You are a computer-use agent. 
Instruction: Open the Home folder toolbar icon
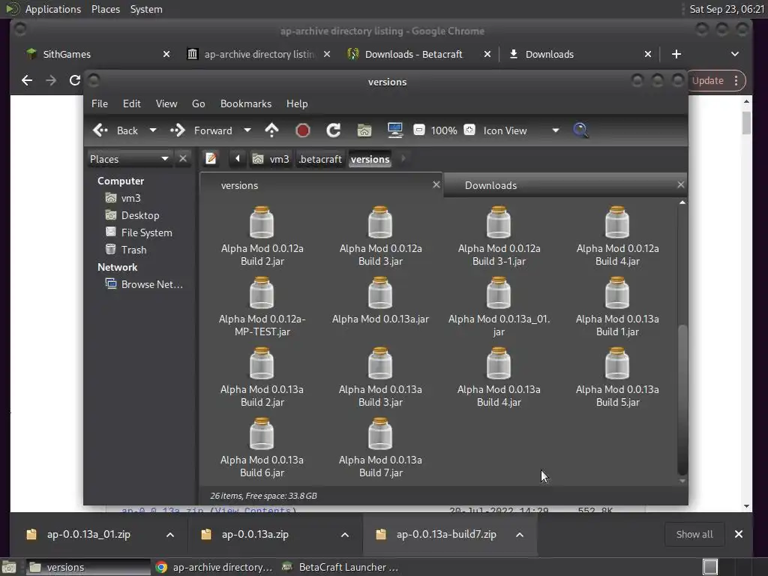pyautogui.click(x=364, y=130)
